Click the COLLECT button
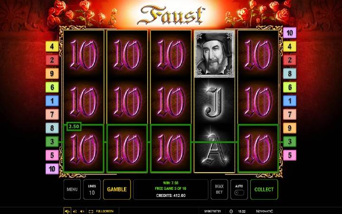The width and height of the screenshot is (342, 214). click(x=264, y=189)
